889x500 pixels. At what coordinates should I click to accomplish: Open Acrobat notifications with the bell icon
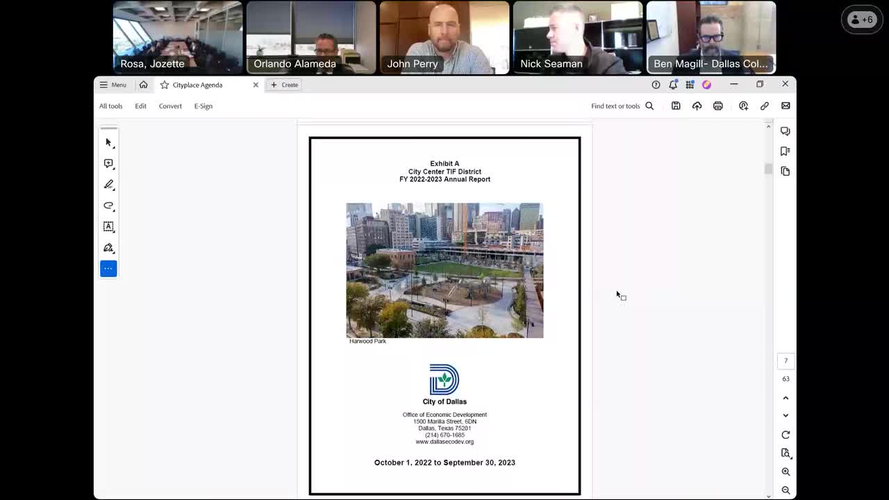point(673,84)
